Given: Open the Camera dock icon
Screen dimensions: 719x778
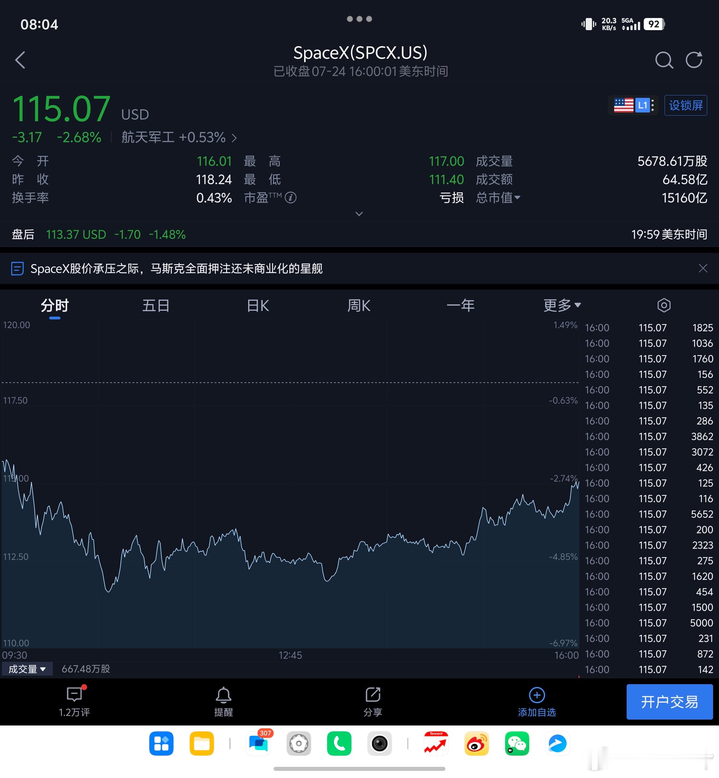Looking at the screenshot, I should click(379, 744).
